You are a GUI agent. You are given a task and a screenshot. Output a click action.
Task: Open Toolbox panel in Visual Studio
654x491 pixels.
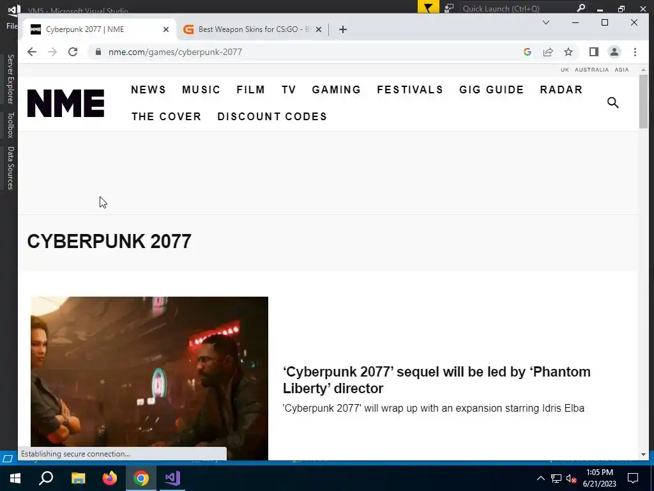point(10,125)
